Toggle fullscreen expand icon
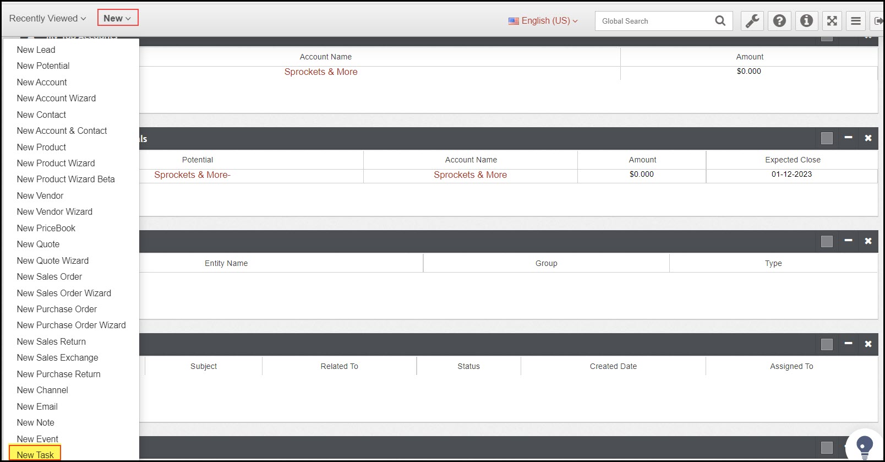The height and width of the screenshot is (462, 885). pos(832,21)
